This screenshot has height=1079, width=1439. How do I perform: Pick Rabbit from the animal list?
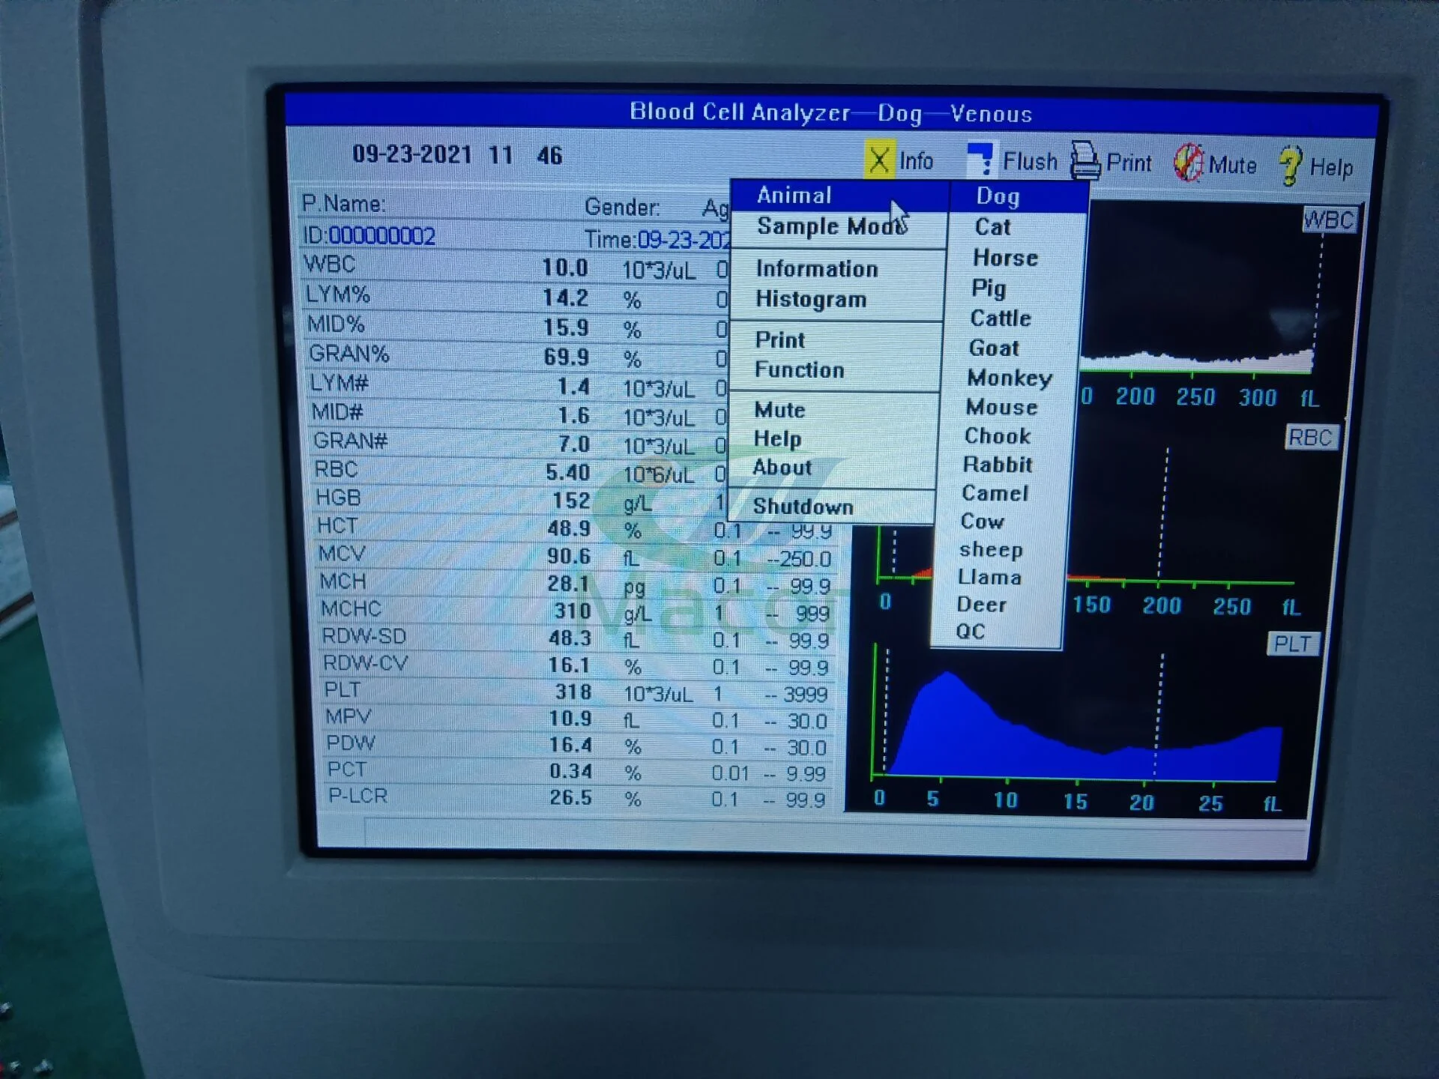point(998,465)
